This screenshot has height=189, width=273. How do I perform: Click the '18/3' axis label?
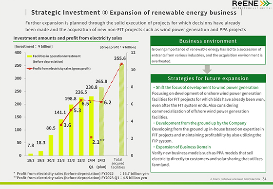31,160
